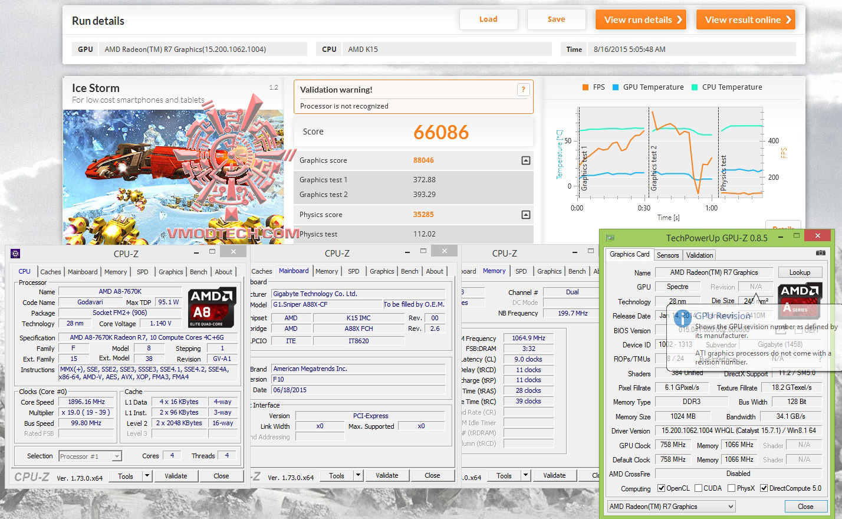Image resolution: width=842 pixels, height=519 pixels.
Task: Open the Tools dropdown arrow in the CPU tab window
Action: tap(147, 476)
